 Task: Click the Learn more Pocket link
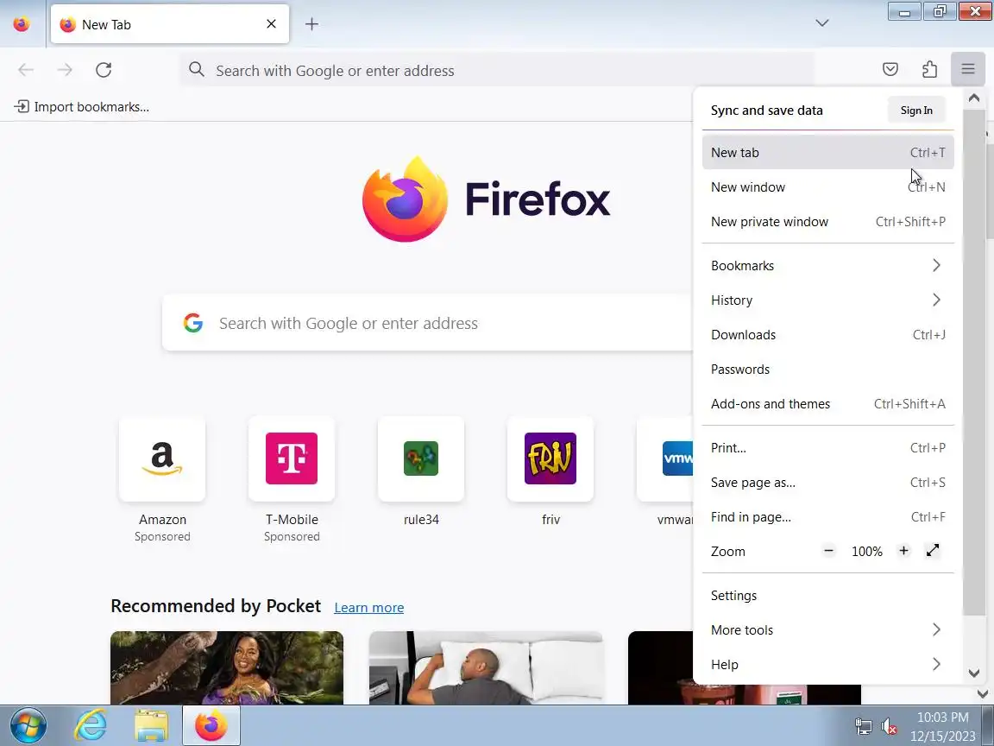(x=369, y=608)
